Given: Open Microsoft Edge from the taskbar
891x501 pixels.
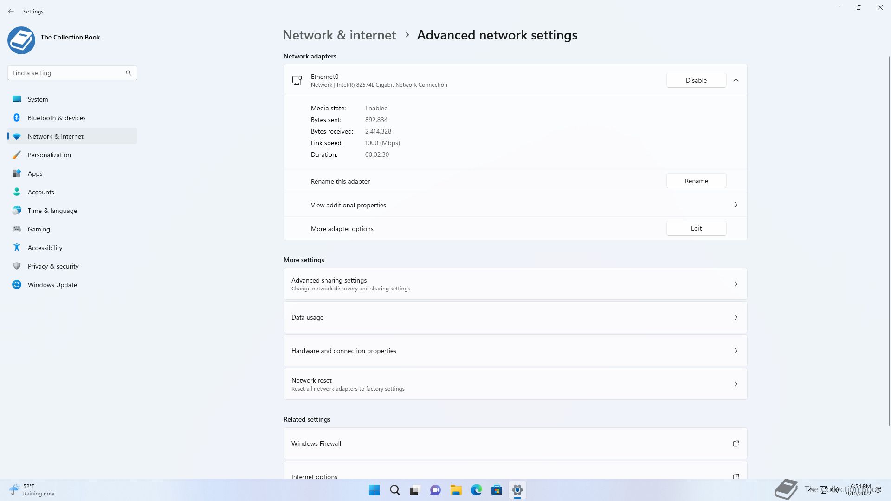Looking at the screenshot, I should pos(476,490).
